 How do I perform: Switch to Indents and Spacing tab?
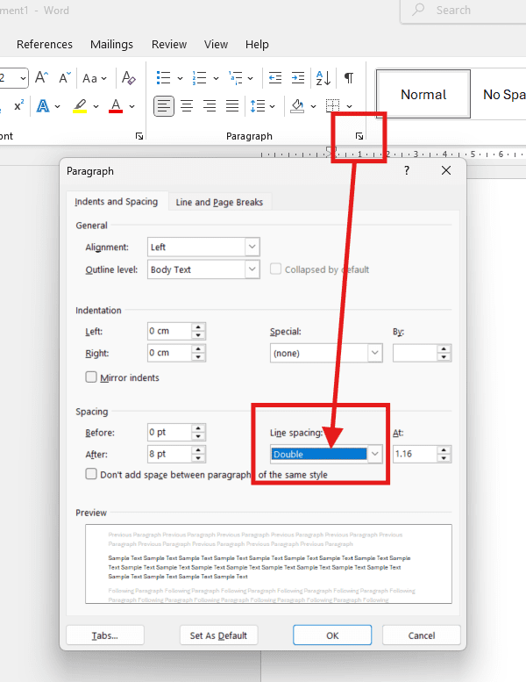click(117, 201)
